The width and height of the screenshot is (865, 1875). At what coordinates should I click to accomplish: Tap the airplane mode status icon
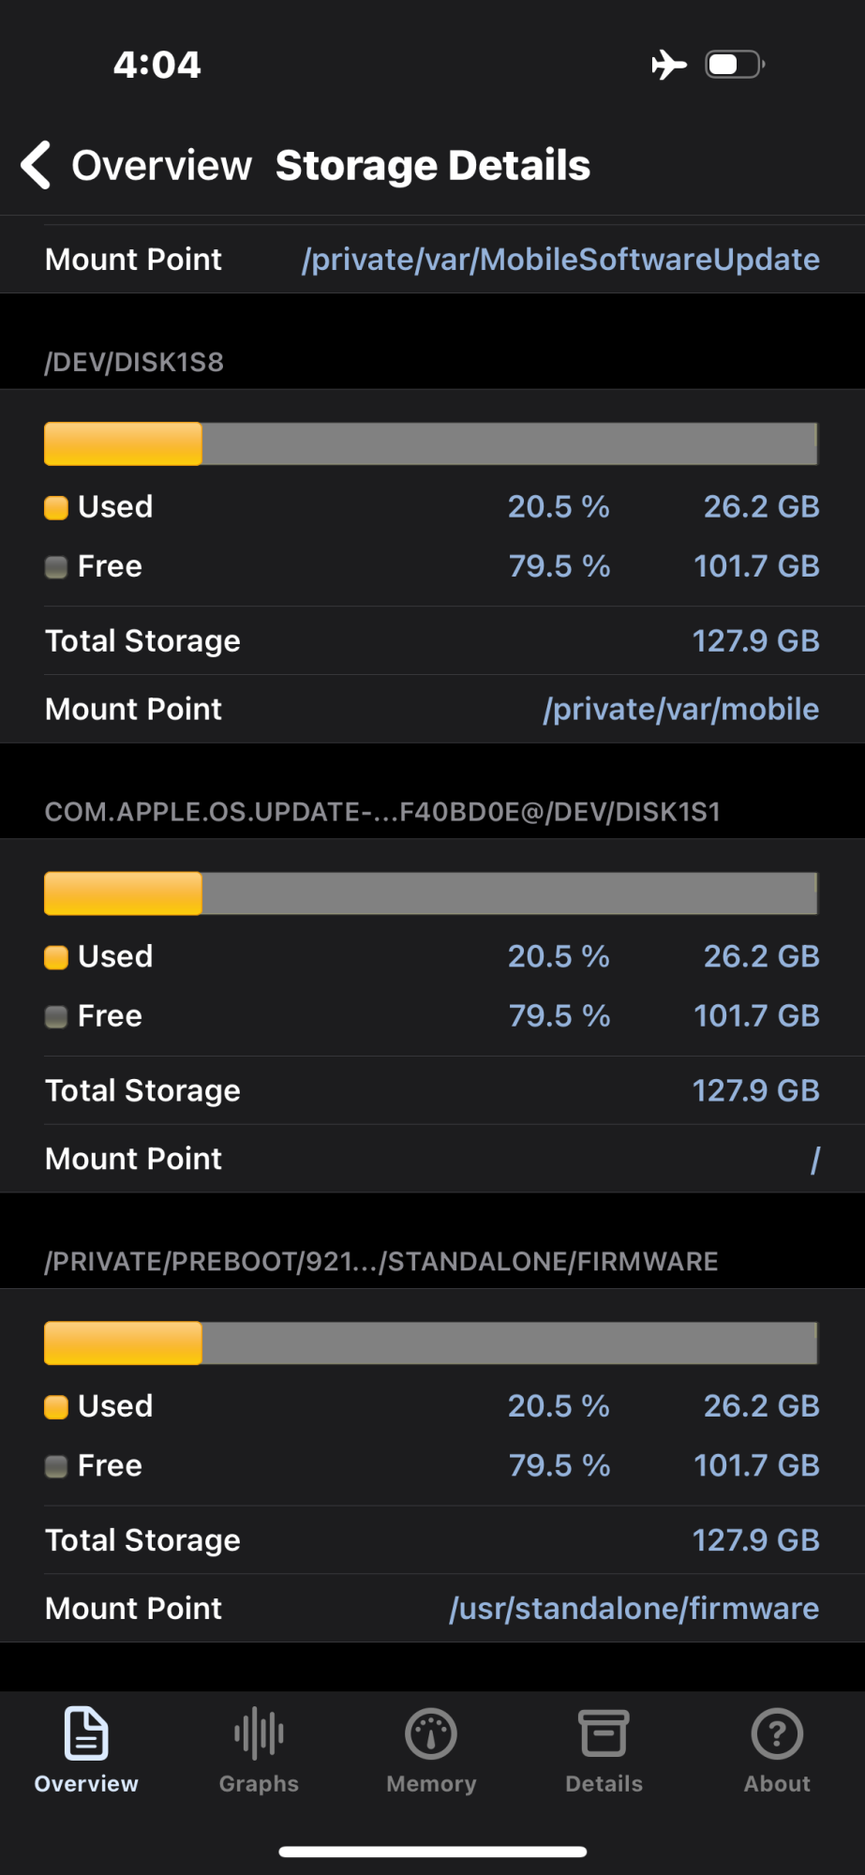click(x=669, y=65)
